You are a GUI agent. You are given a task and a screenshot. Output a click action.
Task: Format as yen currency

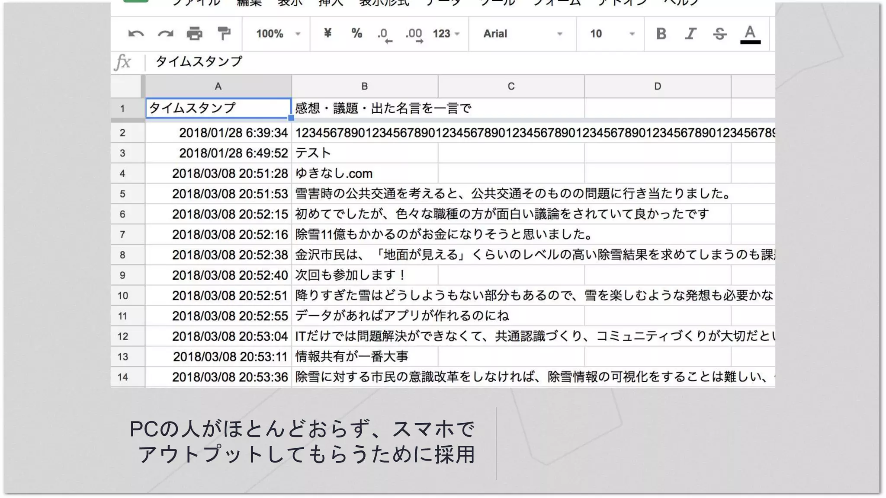click(x=327, y=33)
